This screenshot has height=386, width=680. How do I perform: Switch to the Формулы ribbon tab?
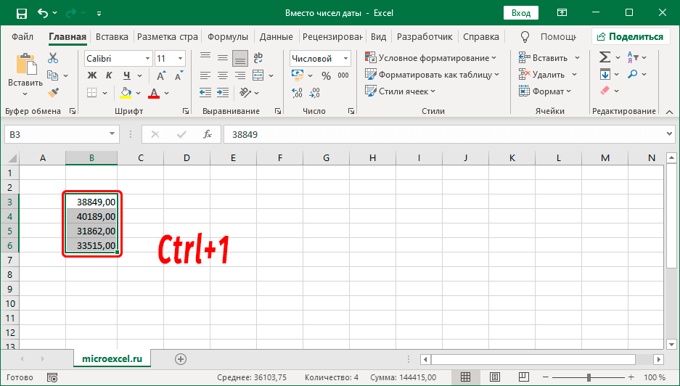(x=227, y=36)
